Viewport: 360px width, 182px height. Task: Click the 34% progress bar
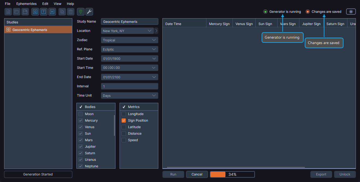click(232, 174)
